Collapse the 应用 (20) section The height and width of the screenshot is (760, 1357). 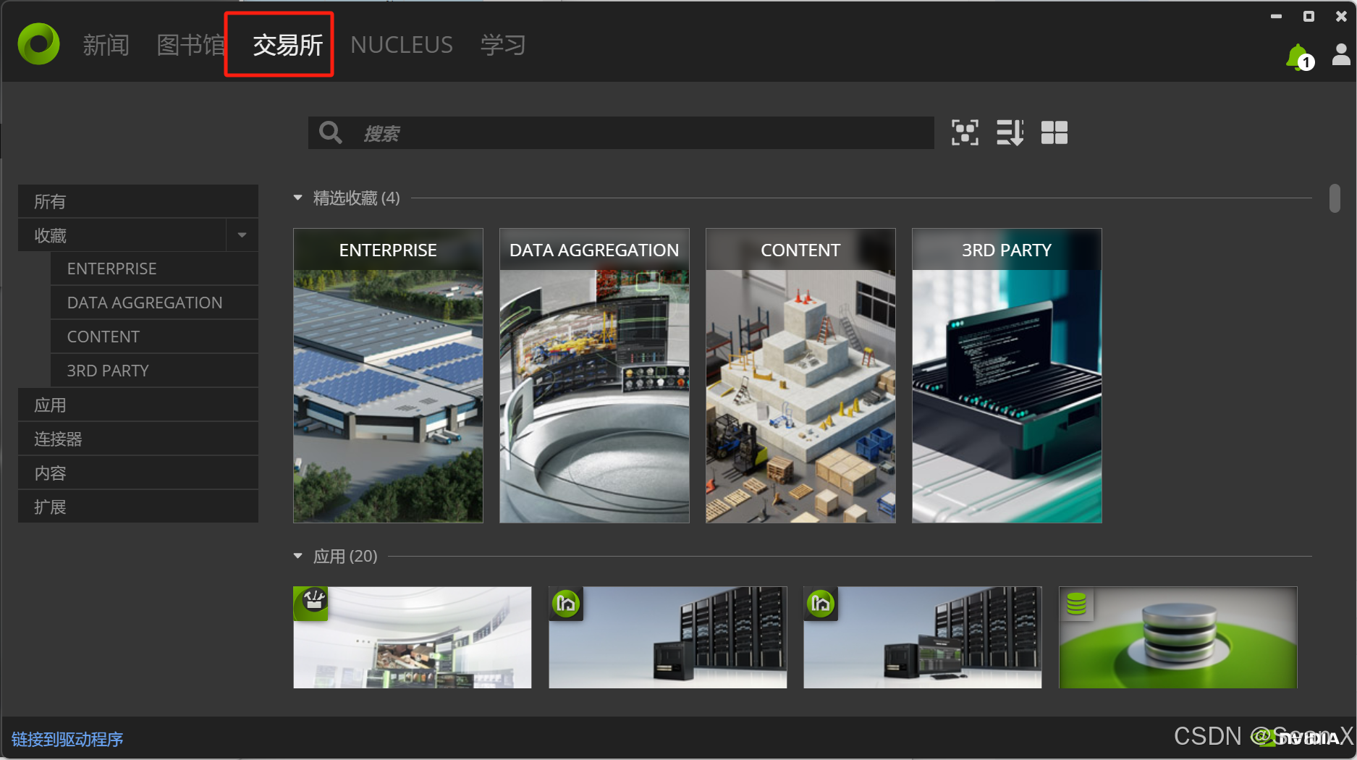click(297, 556)
